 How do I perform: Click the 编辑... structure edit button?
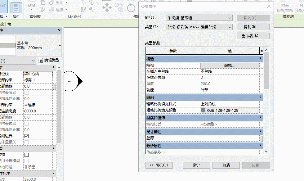(230, 66)
